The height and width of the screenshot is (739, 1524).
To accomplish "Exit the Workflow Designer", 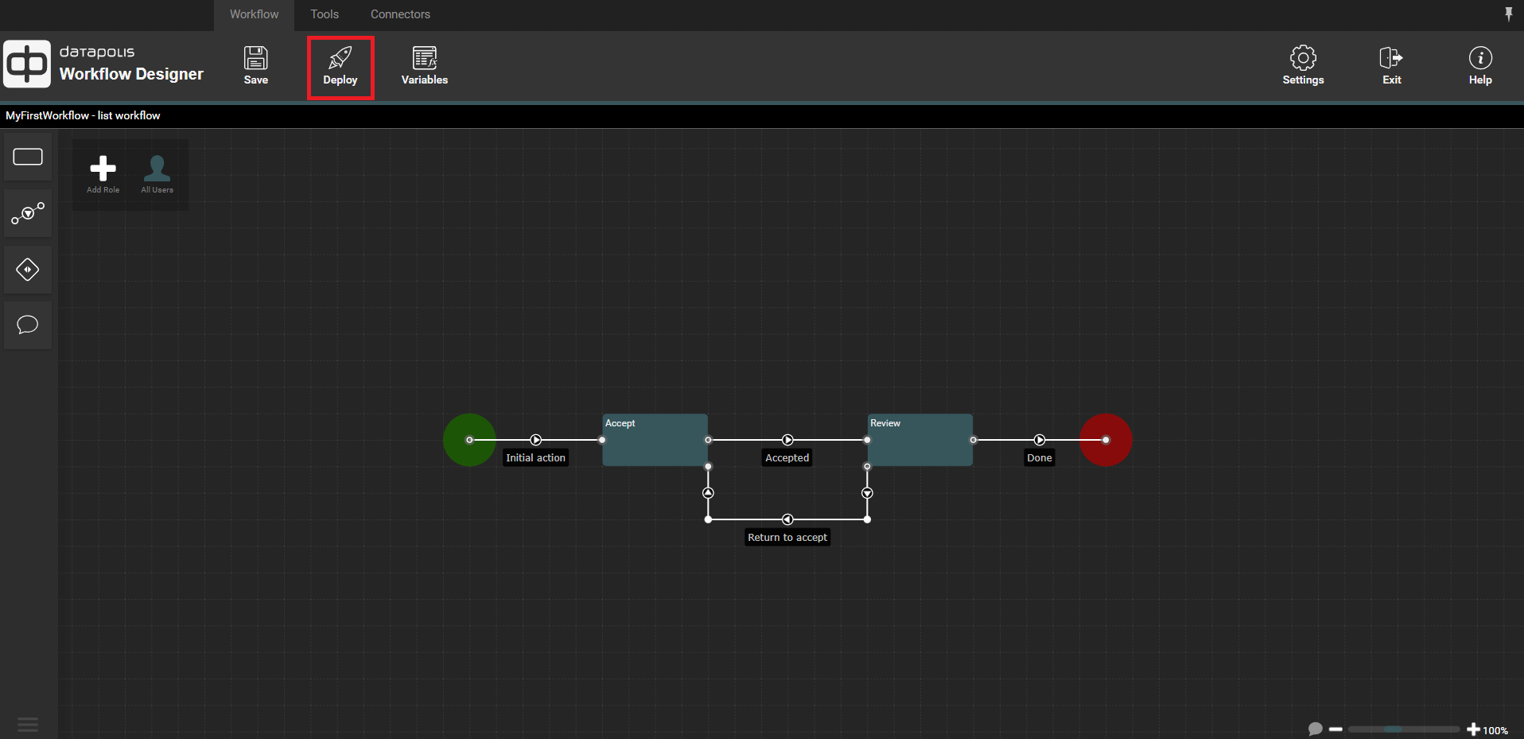I will tap(1391, 65).
